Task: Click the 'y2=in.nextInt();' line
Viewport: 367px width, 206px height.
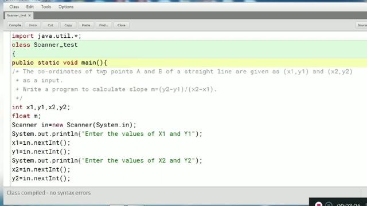Action: tap(41, 178)
